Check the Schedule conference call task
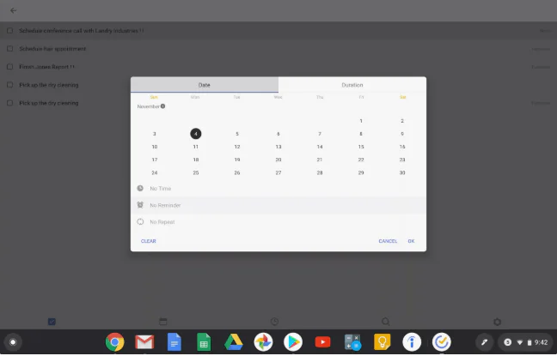This screenshot has width=557, height=356. (10, 31)
